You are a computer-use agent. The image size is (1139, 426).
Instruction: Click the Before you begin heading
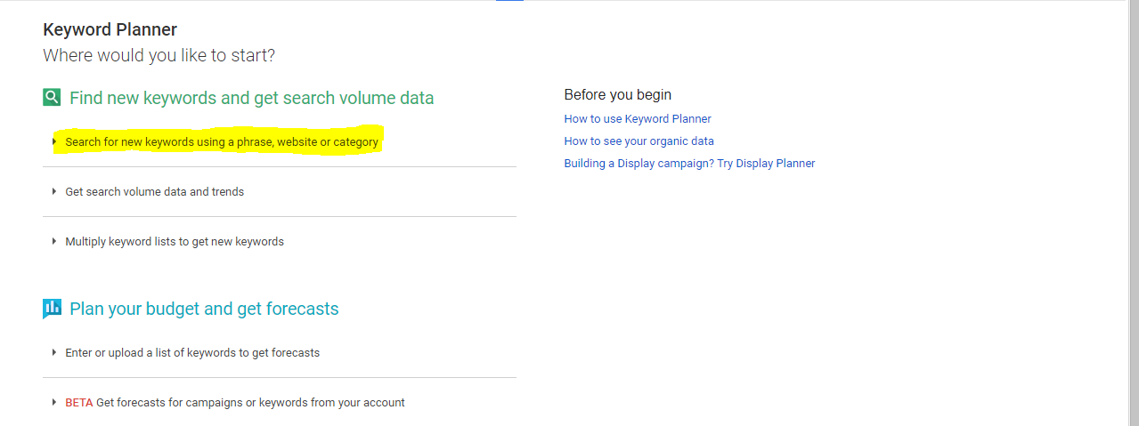click(618, 95)
